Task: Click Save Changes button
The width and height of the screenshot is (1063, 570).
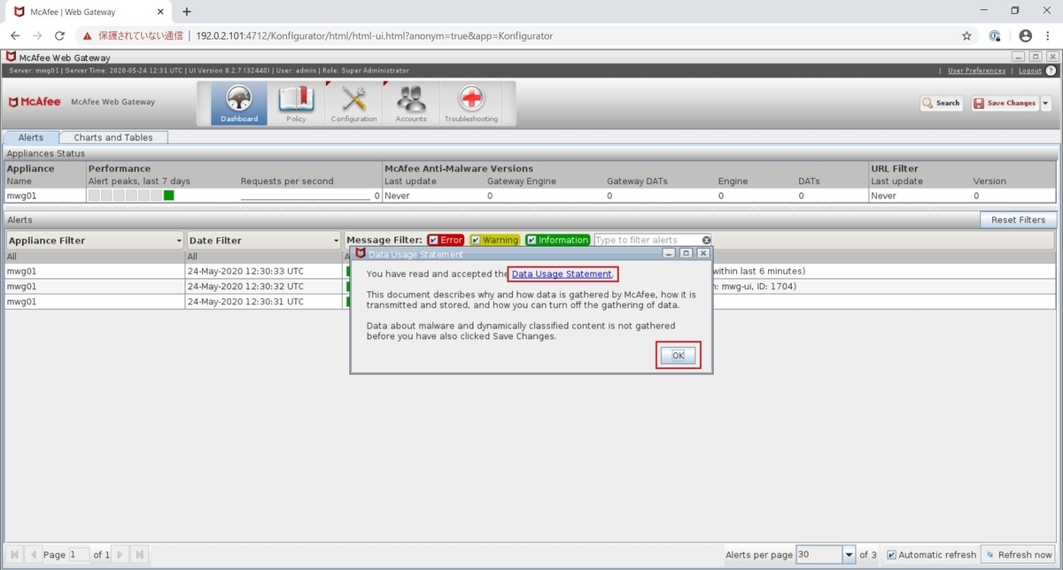Action: (x=1005, y=103)
